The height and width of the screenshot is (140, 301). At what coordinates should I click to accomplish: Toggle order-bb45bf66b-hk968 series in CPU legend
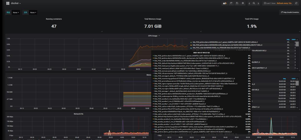click(x=221, y=48)
